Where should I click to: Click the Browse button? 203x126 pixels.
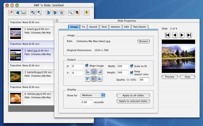click(x=144, y=41)
